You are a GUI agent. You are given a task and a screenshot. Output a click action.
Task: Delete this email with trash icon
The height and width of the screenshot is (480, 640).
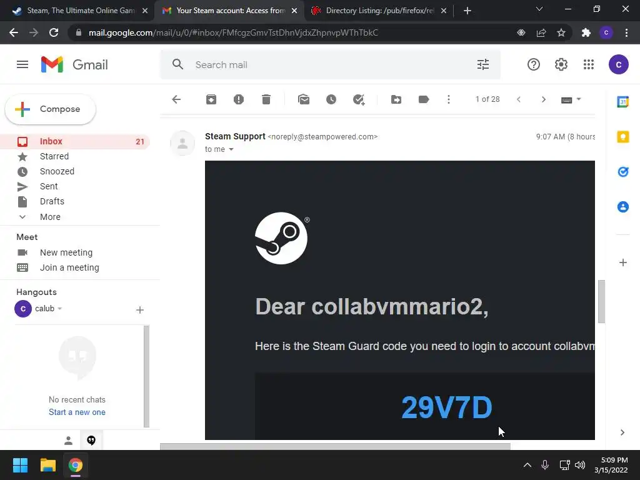[266, 99]
